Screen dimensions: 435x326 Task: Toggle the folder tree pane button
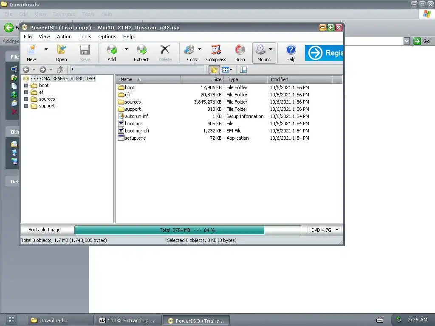(x=214, y=70)
